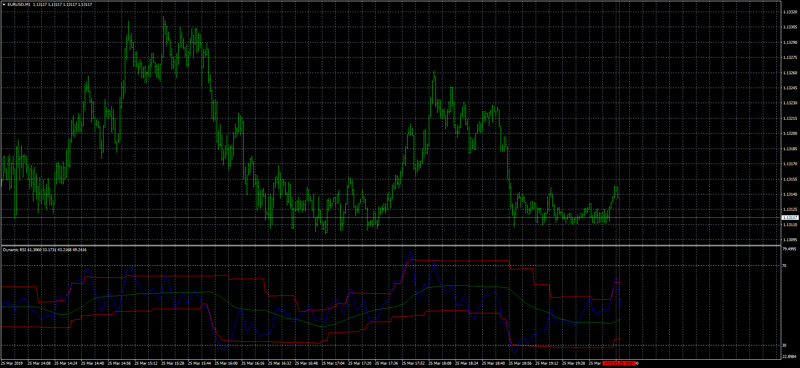Click the 25 Mar 17:04 time label
Image resolution: width=800 pixels, height=368 pixels.
(x=333, y=363)
